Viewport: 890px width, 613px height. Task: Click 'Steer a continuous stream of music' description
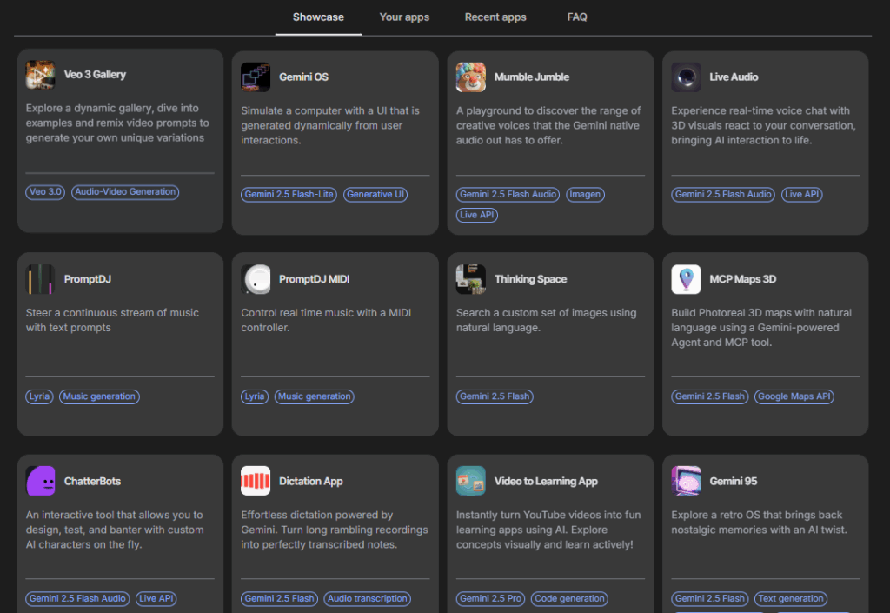point(112,320)
